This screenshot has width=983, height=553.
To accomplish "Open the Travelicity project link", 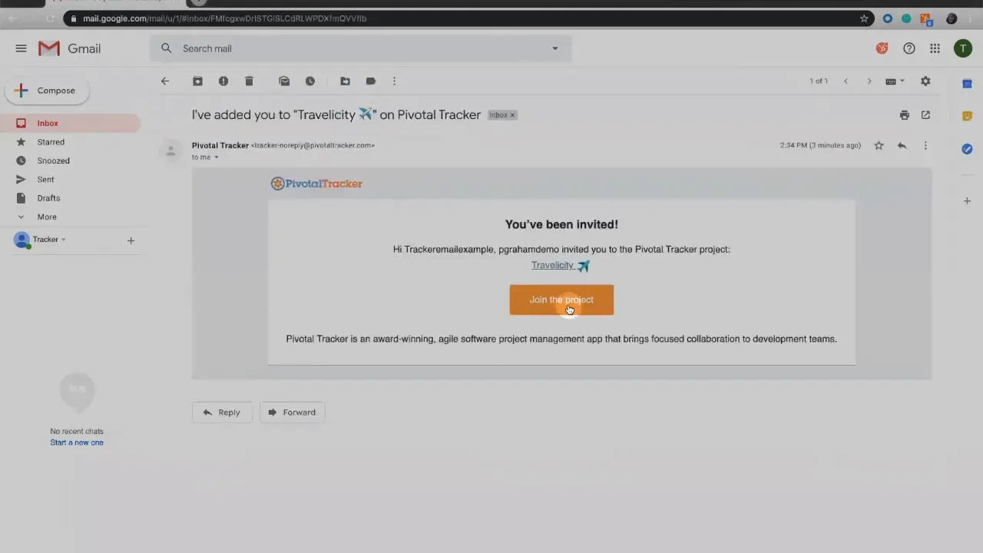I will click(552, 265).
